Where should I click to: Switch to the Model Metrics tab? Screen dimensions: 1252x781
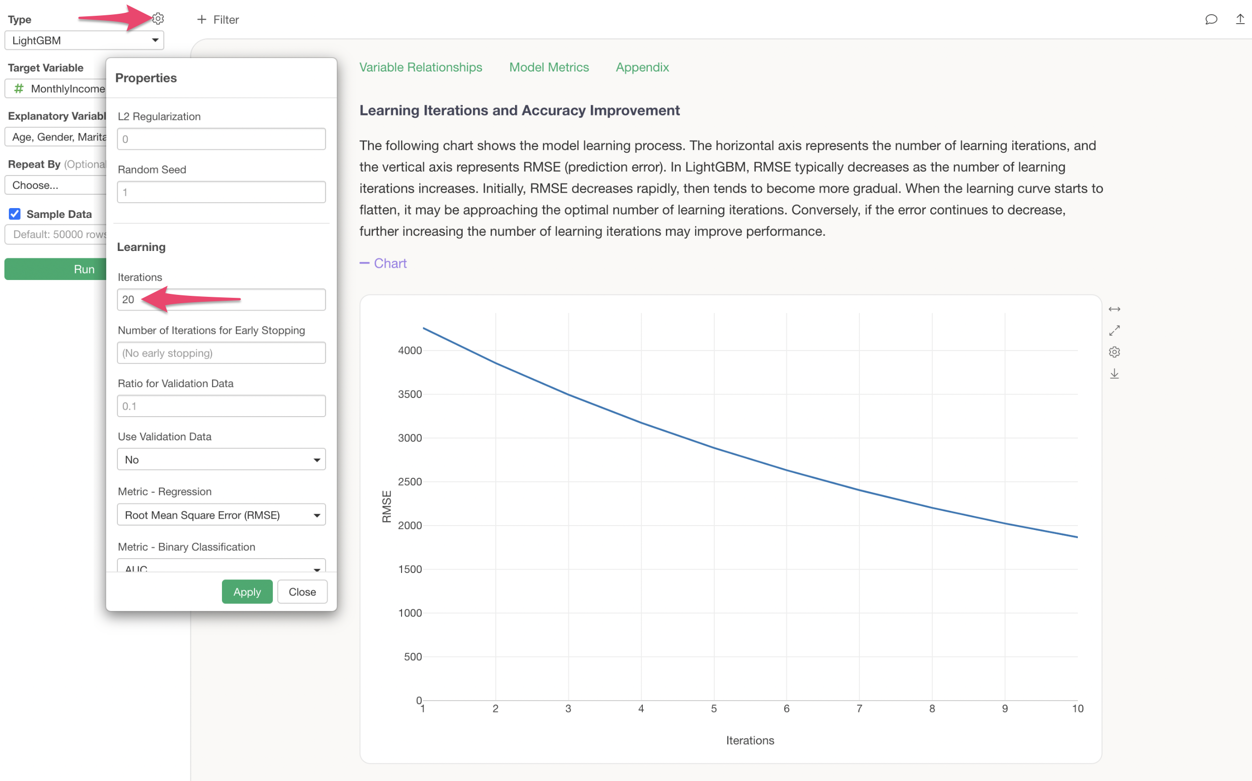tap(549, 67)
